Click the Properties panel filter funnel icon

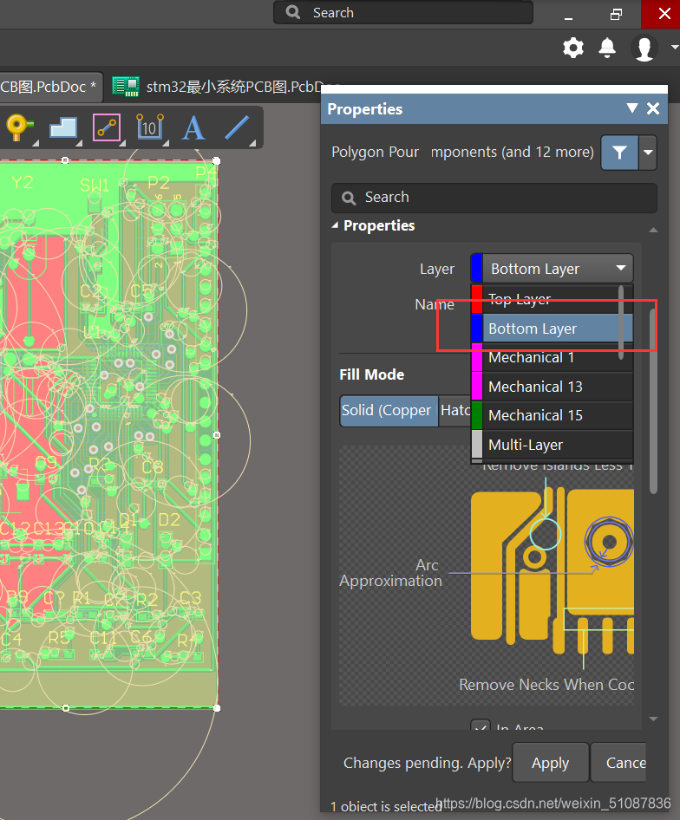[x=619, y=153]
